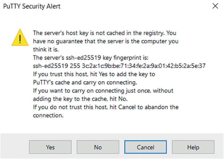Hit Cancel to abandon the connection
224x159 pixels.
point(145,147)
